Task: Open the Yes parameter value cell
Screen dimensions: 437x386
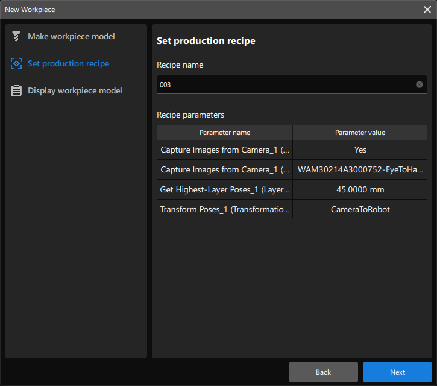Action: 360,150
